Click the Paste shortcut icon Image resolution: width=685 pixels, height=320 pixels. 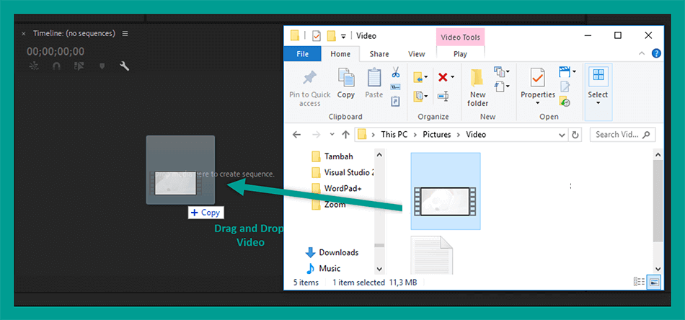[395, 102]
